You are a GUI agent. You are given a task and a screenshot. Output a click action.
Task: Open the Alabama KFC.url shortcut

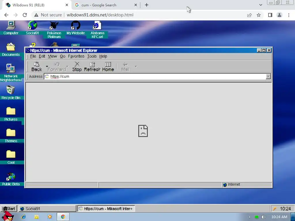tap(97, 30)
